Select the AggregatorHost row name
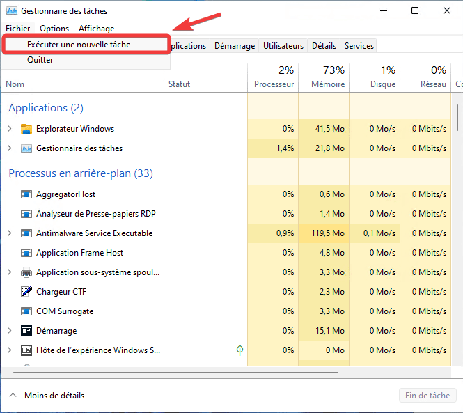 (66, 194)
